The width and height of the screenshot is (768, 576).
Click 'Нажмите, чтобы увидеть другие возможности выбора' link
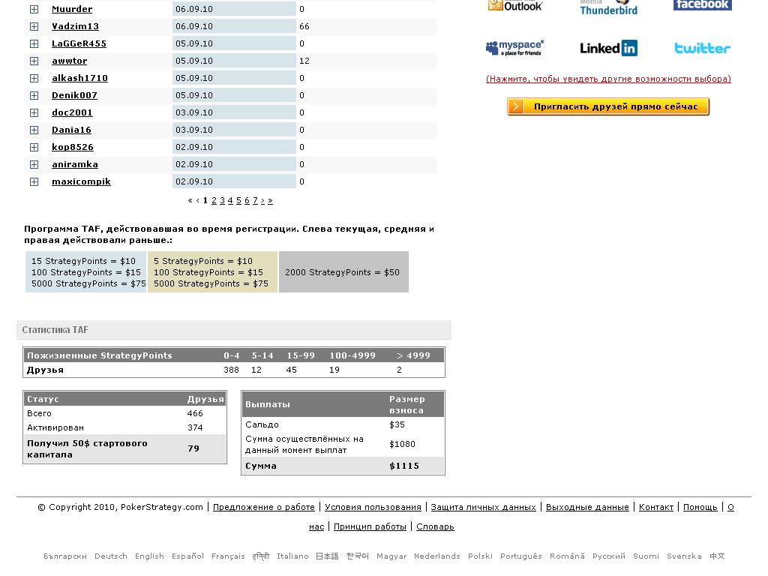(x=608, y=79)
